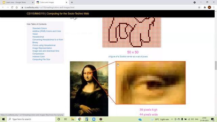Image resolution: width=217 pixels, height=122 pixels.
Task: Close the Colors and Images tab
Action: [66, 2]
